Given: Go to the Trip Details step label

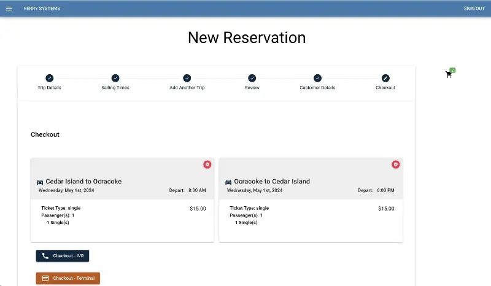Looking at the screenshot, I should point(50,88).
